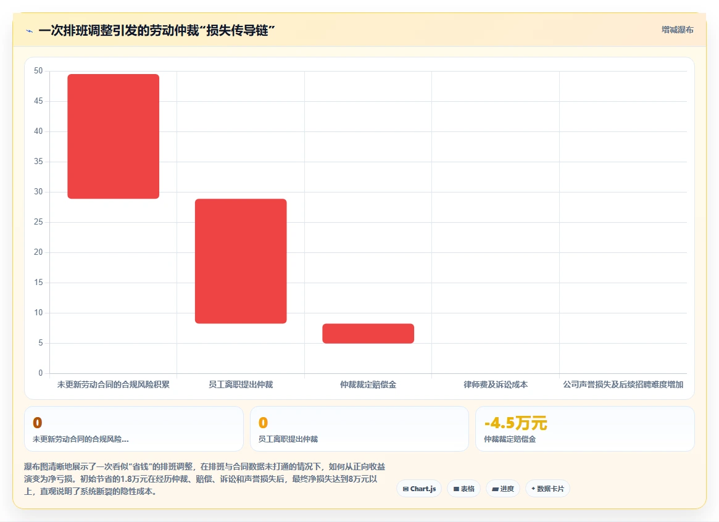Click the y-axis value 25
Image resolution: width=719 pixels, height=522 pixels.
coord(38,222)
